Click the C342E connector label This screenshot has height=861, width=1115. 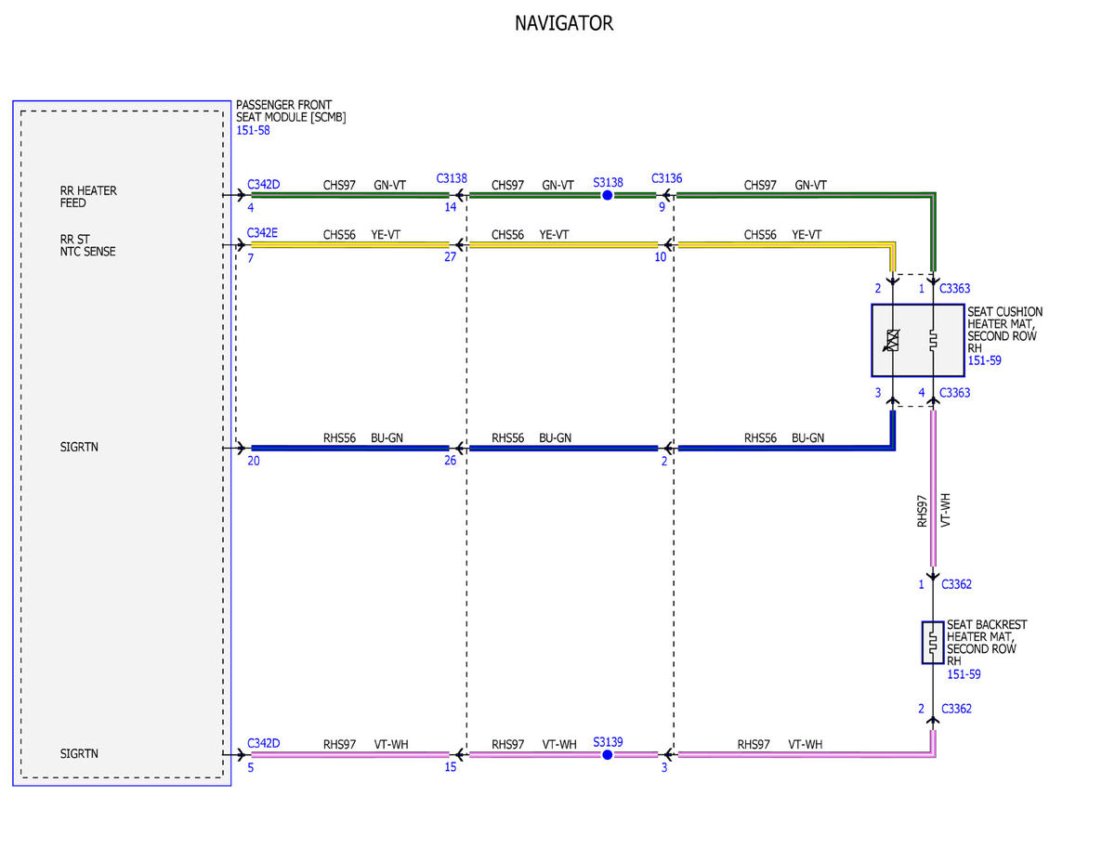[263, 233]
